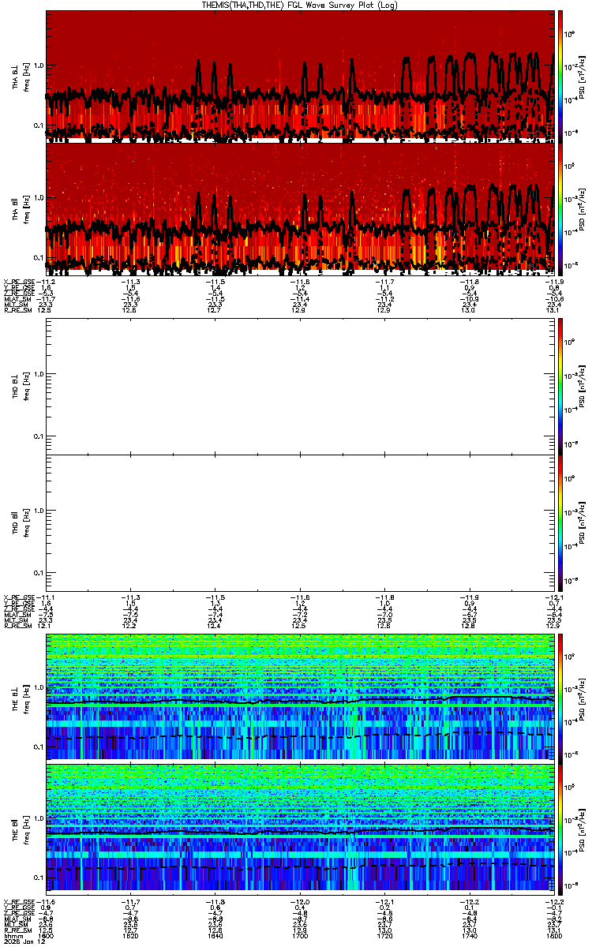Screen dimensions: 592x947
Task: Click the 0.1 frequency tick on THD B∥
Action: [39, 571]
